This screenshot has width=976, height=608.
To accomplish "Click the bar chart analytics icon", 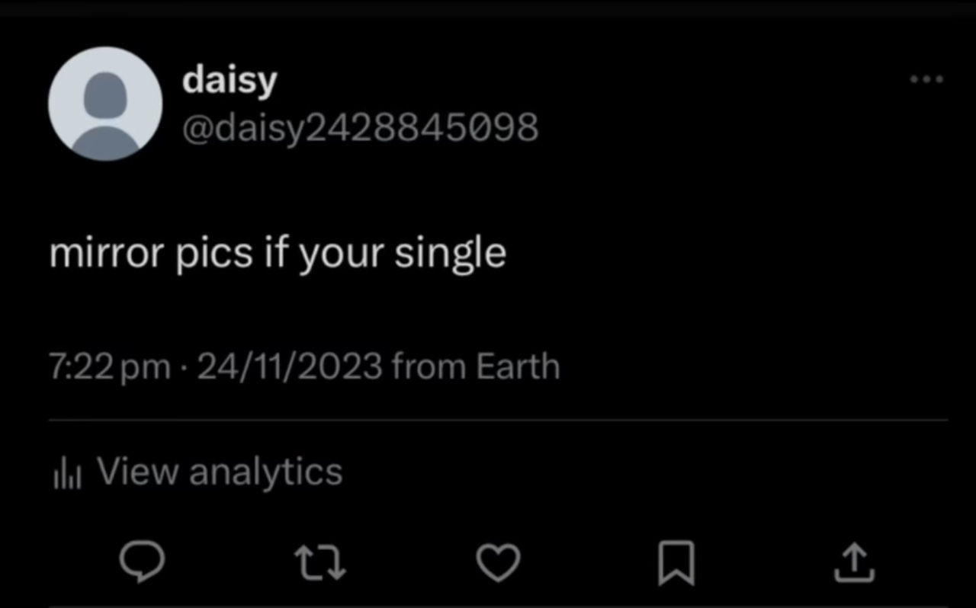I will point(67,472).
